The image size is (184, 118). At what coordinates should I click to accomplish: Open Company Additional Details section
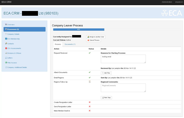coord(17,67)
